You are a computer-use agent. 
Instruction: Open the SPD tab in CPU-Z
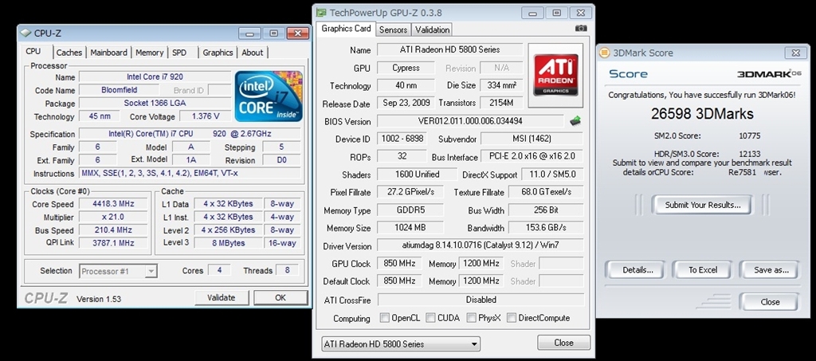(x=179, y=53)
